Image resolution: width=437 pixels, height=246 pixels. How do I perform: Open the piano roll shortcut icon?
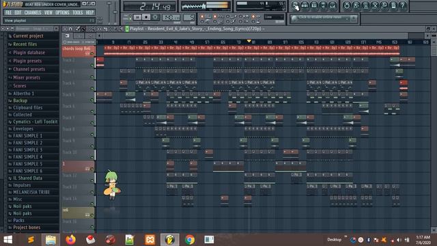314,6
